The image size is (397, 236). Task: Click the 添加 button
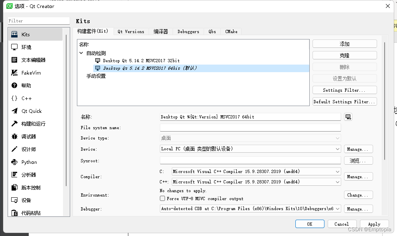coord(345,44)
